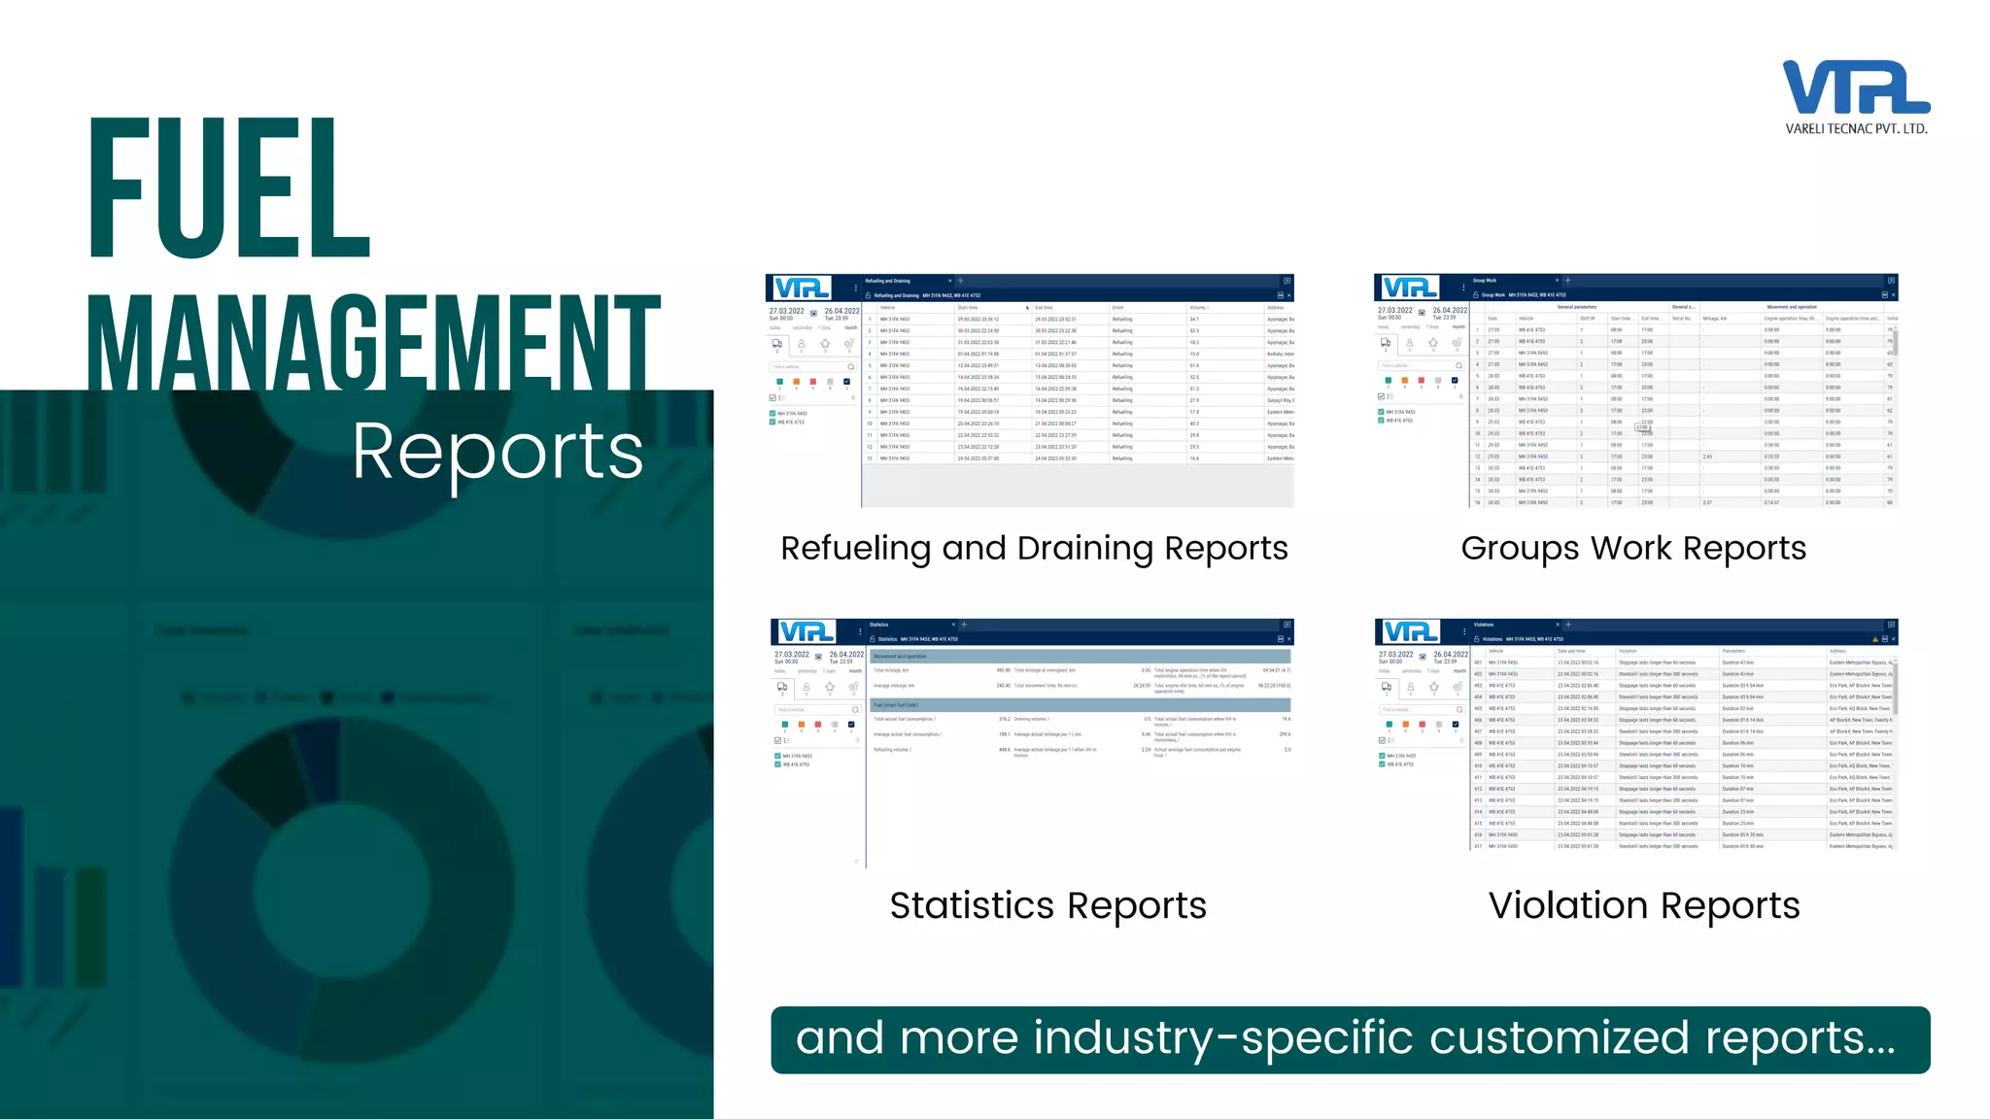The height and width of the screenshot is (1119, 1990).
Task: Click search magnifier in Violations panel vehicle field
Action: tap(1459, 710)
